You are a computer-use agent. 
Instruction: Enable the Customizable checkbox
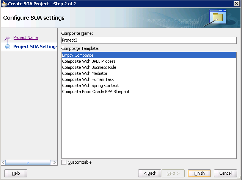coord(64,162)
